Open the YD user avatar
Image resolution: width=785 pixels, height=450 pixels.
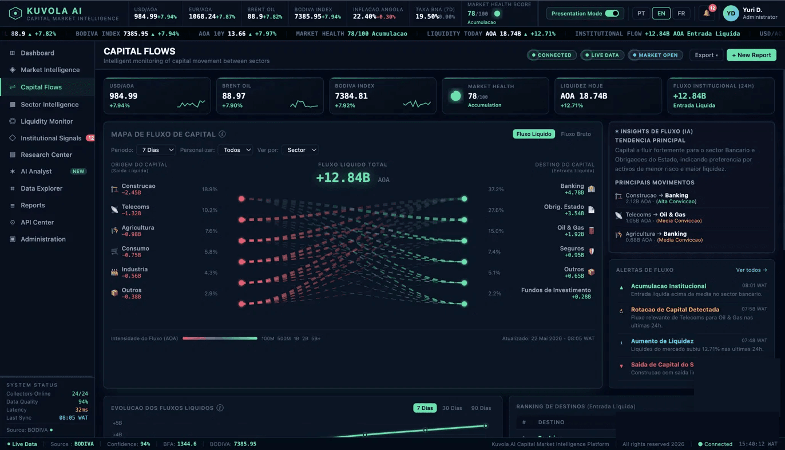coord(731,13)
